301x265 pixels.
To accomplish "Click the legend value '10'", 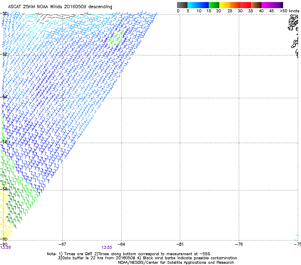I will tap(199, 11).
